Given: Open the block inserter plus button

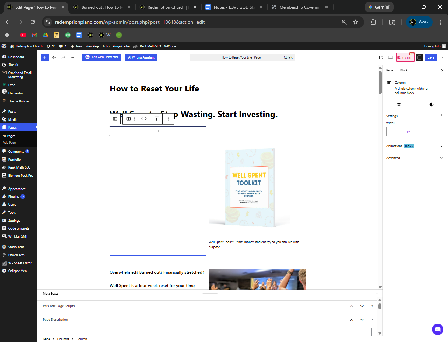Looking at the screenshot, I should click(44, 57).
